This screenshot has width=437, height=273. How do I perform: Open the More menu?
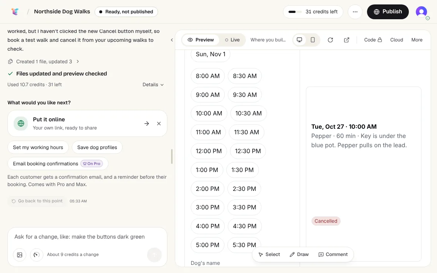point(417,40)
